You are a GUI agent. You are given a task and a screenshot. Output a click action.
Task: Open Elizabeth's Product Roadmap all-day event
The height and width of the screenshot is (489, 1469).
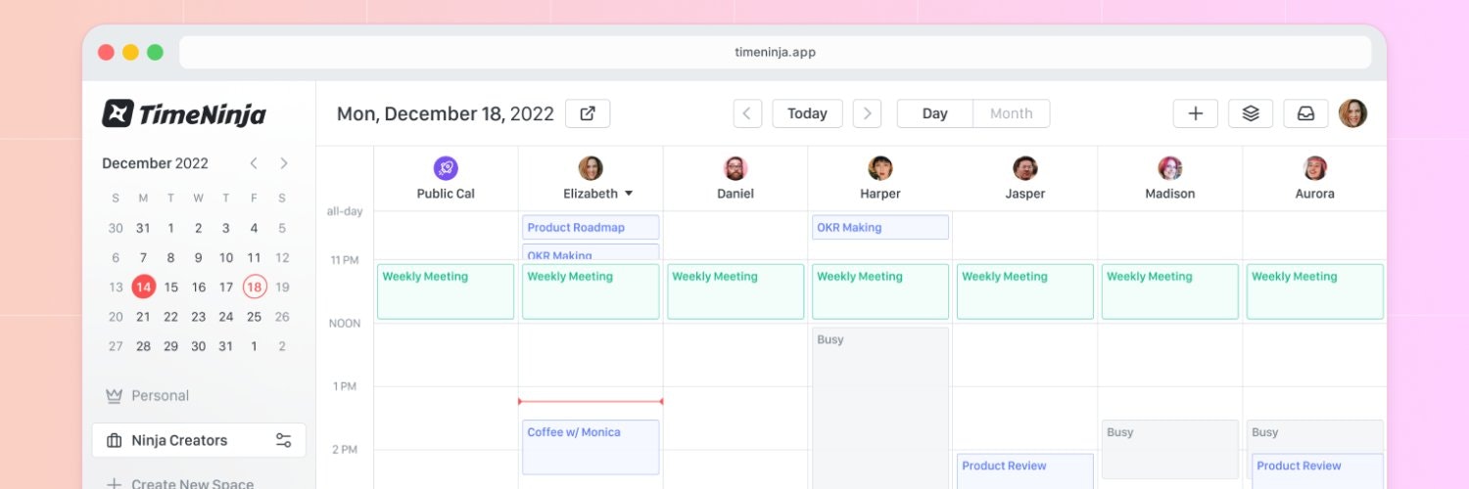tap(591, 227)
